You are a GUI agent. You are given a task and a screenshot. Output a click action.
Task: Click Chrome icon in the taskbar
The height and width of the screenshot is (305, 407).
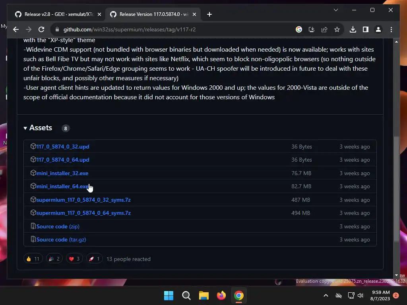pyautogui.click(x=239, y=295)
